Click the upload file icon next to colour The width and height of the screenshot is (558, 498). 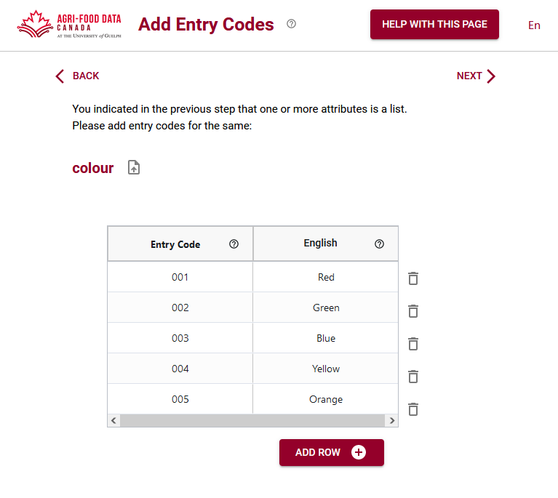pos(134,168)
